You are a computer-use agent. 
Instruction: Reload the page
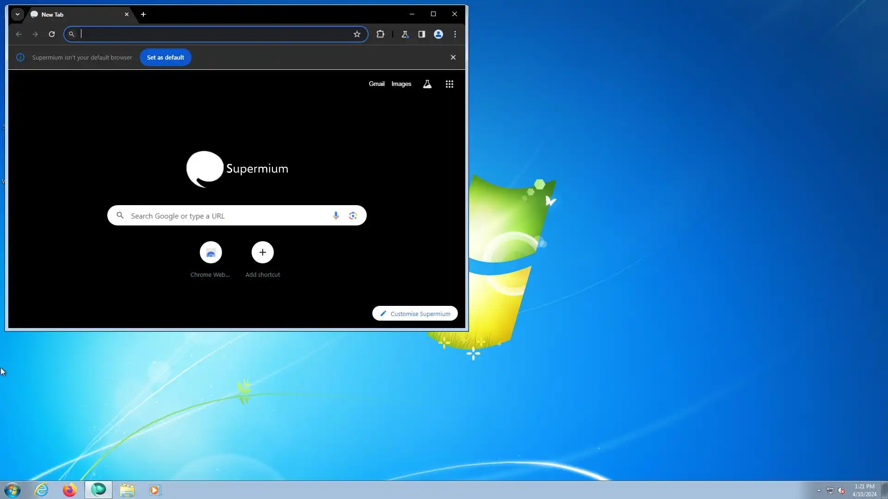tap(52, 34)
